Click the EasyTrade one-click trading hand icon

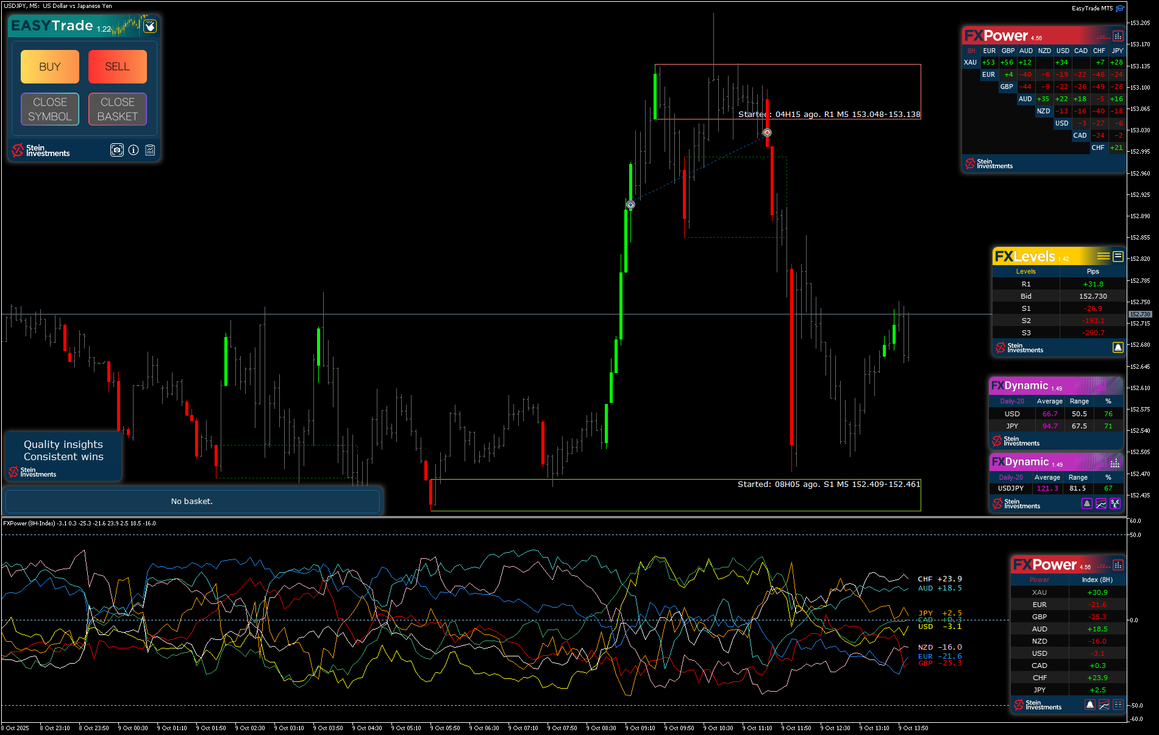click(150, 26)
